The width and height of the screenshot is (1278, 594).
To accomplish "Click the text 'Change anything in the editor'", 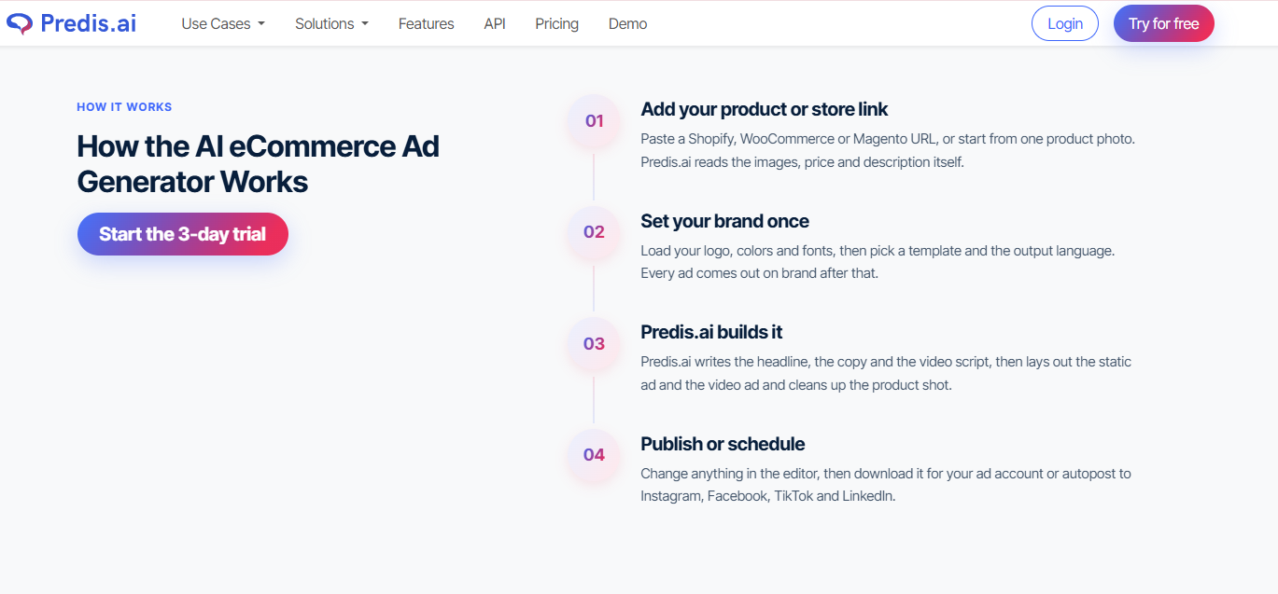I will (728, 474).
